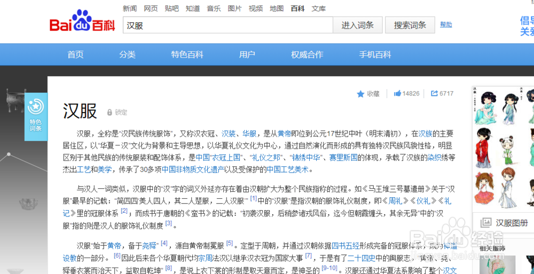Open the 二十四史 link
This screenshot has width=534, height=274.
point(361,258)
